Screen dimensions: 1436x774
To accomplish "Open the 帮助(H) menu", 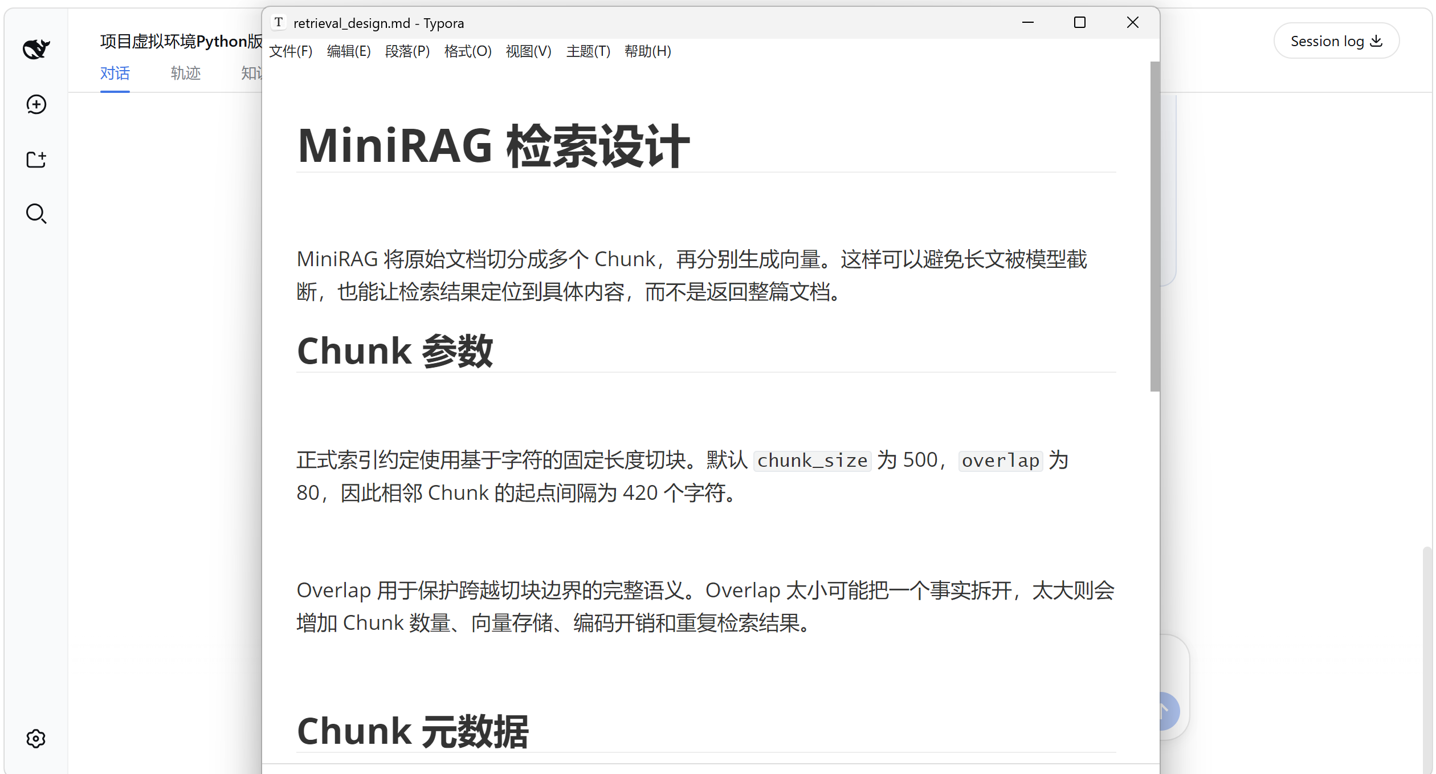I will [647, 51].
